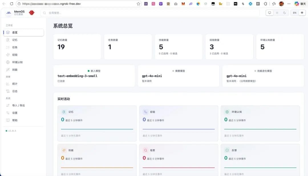Switch to dark theme moon icon
Screen dimensions: 308x176
point(284,13)
